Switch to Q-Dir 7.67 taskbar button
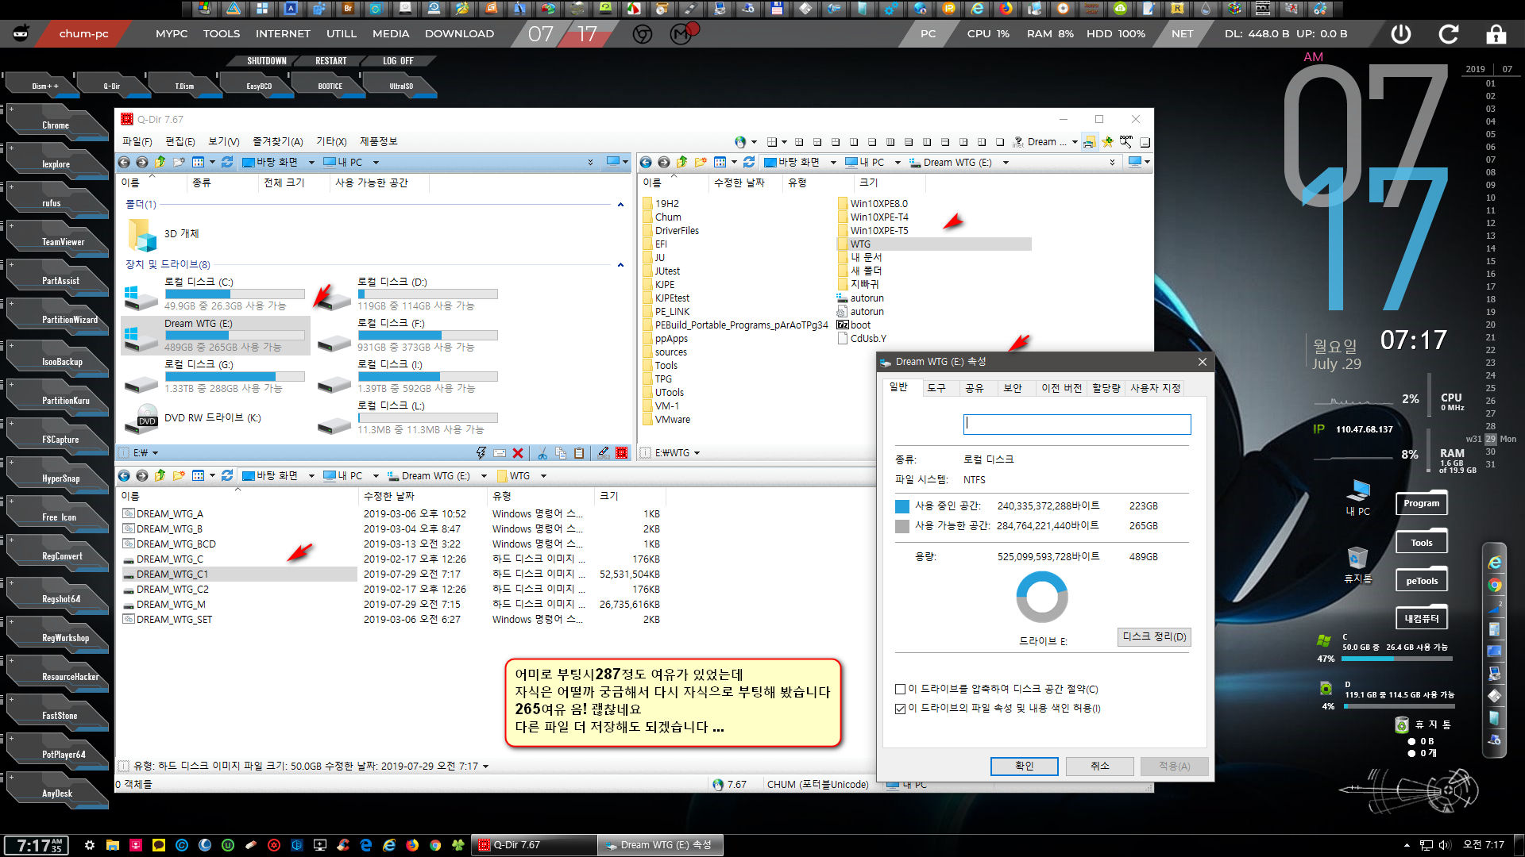The height and width of the screenshot is (857, 1525). (x=534, y=845)
